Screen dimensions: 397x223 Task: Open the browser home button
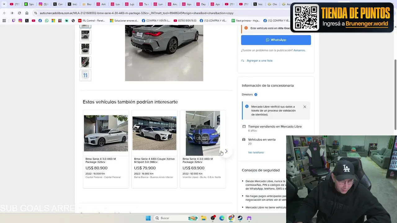click(27, 13)
